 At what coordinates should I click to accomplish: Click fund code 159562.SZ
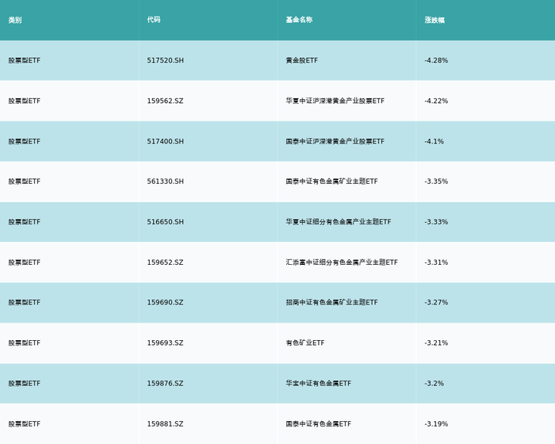click(165, 101)
